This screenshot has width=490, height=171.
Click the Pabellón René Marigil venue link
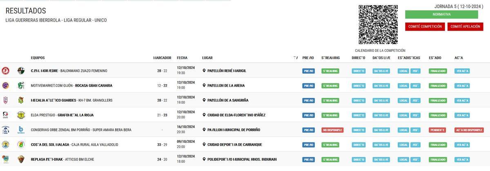[x=227, y=71]
